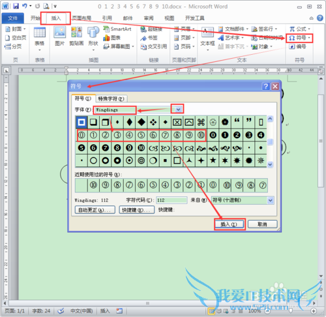Click 字数: 24 word count in status bar
The width and height of the screenshot is (326, 317).
coord(41,311)
